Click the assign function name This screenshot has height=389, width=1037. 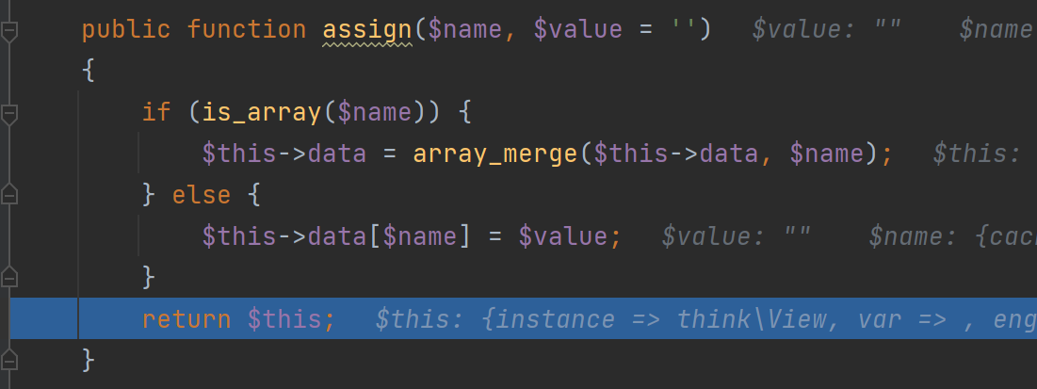tap(367, 30)
